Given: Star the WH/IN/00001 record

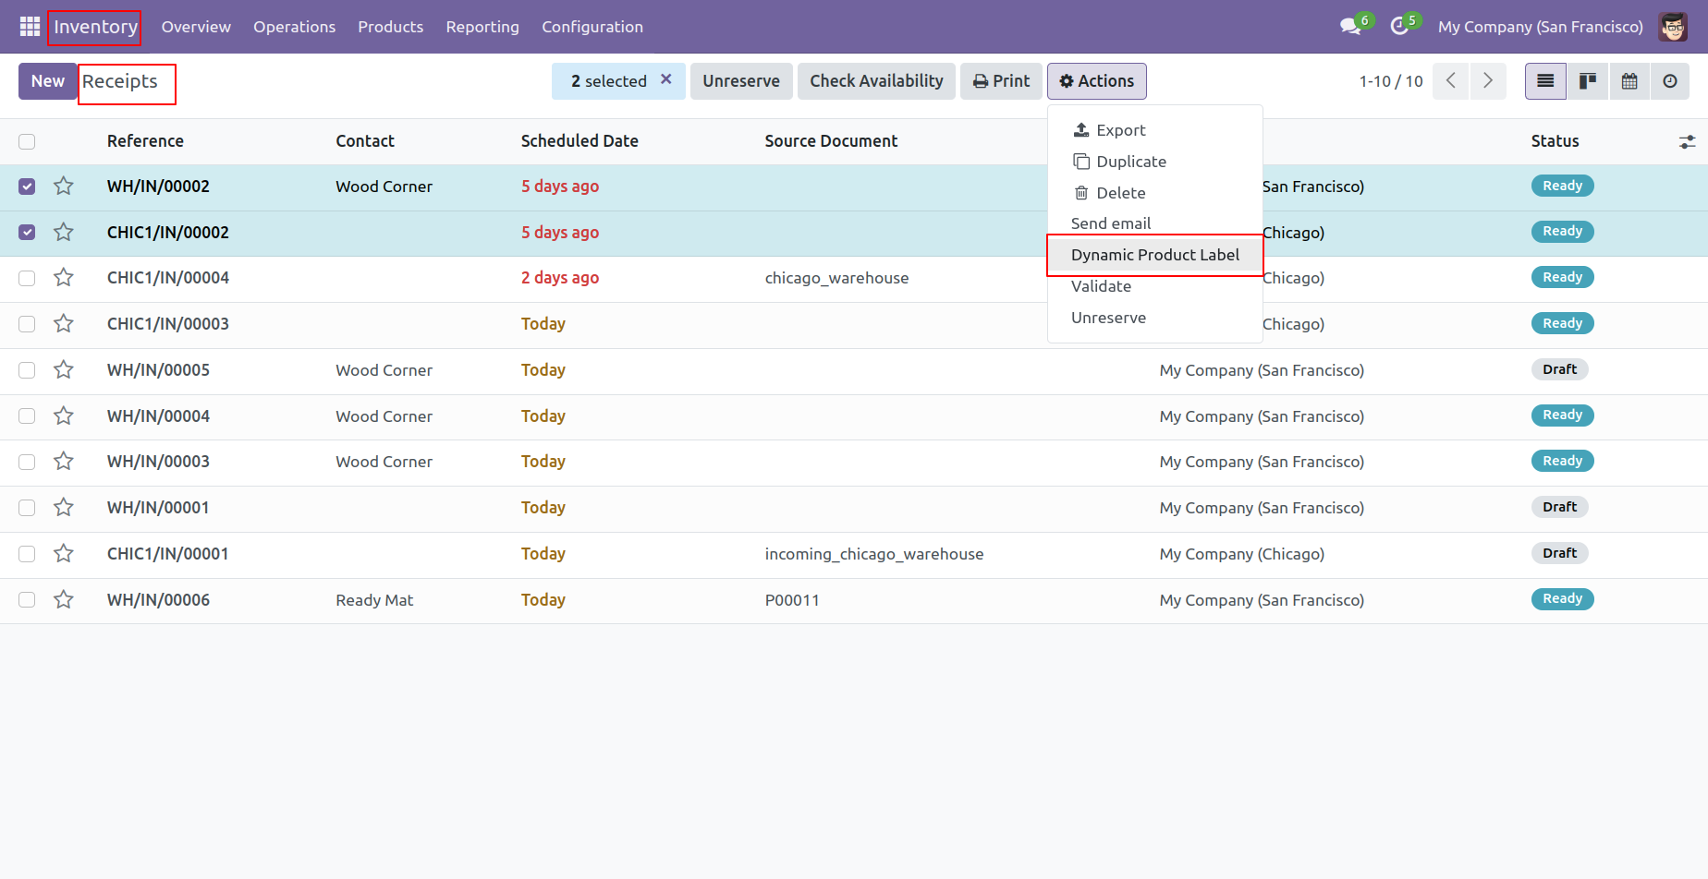Looking at the screenshot, I should [64, 508].
